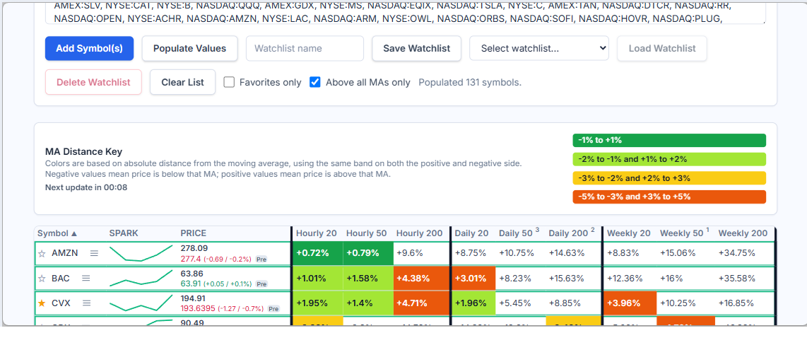The width and height of the screenshot is (807, 362).
Task: Select AMZN Hourly 20 cell +0.72%
Action: [x=317, y=253]
